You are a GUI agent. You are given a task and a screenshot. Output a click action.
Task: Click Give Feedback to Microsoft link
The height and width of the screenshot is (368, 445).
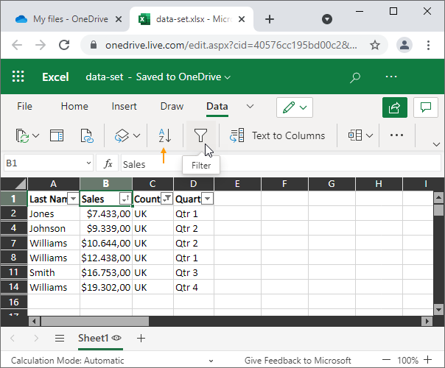click(x=298, y=361)
